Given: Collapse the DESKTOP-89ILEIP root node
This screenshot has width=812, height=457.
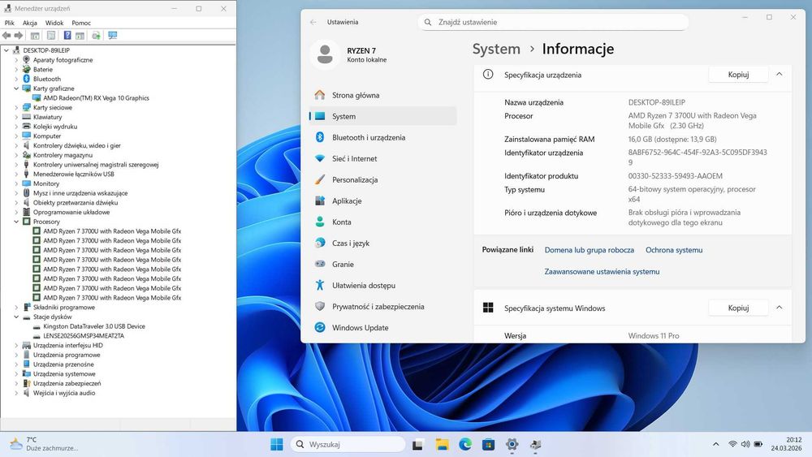Looking at the screenshot, I should [6, 50].
